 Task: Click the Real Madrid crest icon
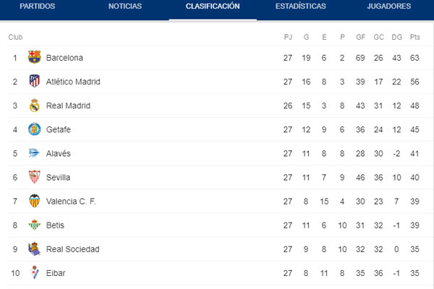click(34, 105)
